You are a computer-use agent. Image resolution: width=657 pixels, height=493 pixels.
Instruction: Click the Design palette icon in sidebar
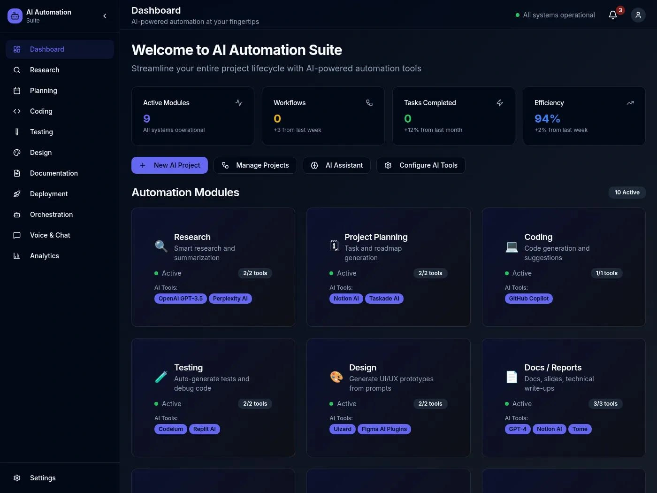[17, 153]
